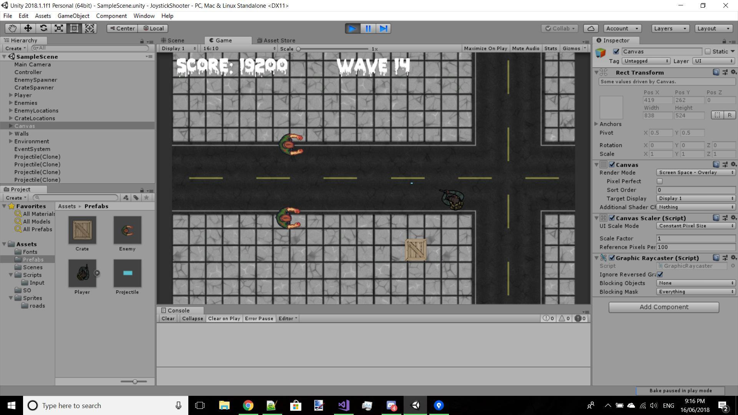The width and height of the screenshot is (738, 415).
Task: Open the GameObject menu
Action: click(73, 16)
